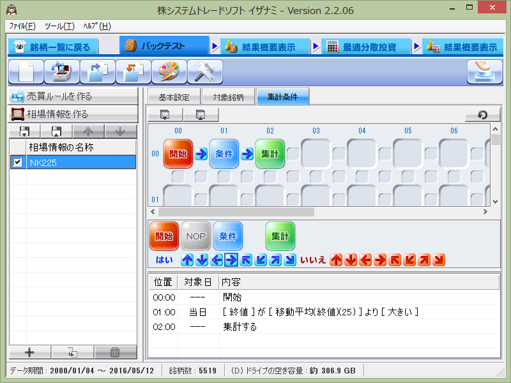Choose red いいえ down-left diagonal arrow
Image resolution: width=511 pixels, height=383 pixels.
(x=409, y=260)
